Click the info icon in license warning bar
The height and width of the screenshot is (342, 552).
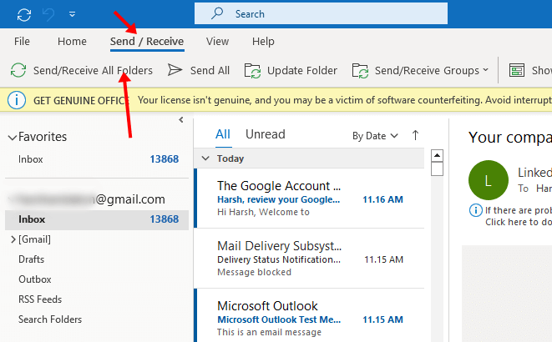(x=16, y=100)
